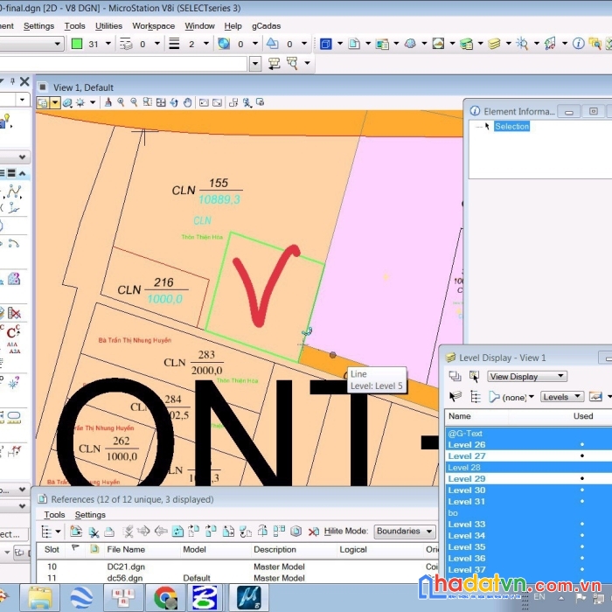Open the Levels list mode dropdown

[561, 397]
